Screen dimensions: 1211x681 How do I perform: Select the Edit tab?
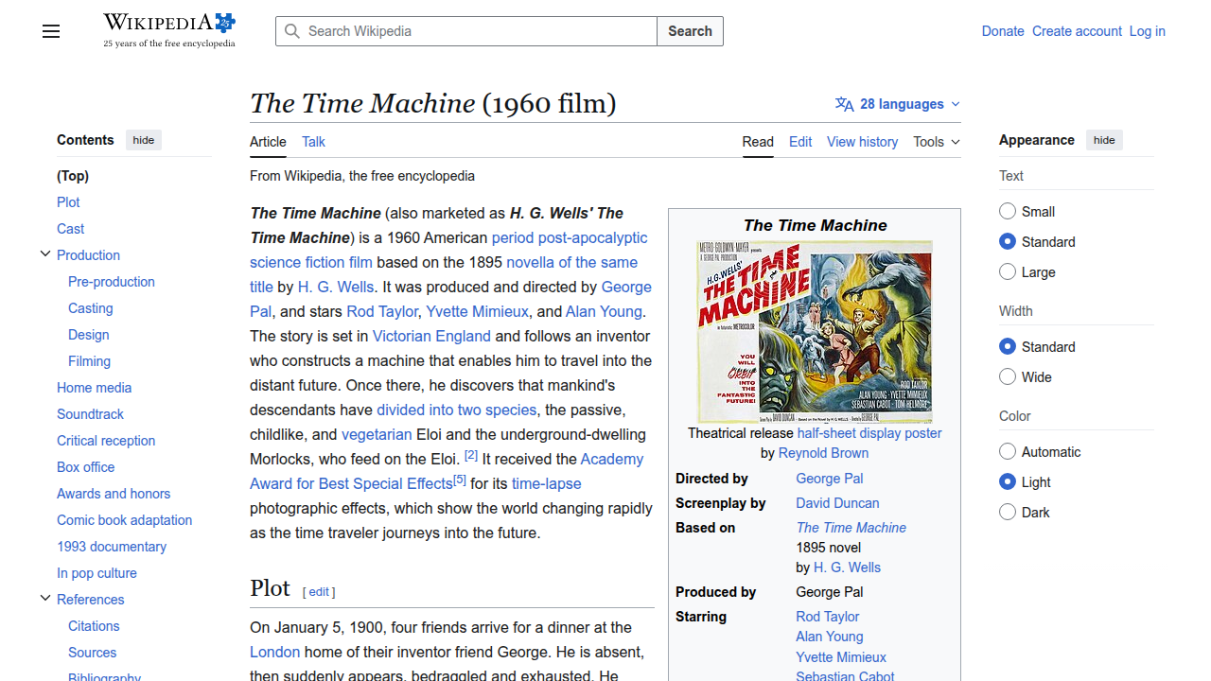tap(800, 142)
